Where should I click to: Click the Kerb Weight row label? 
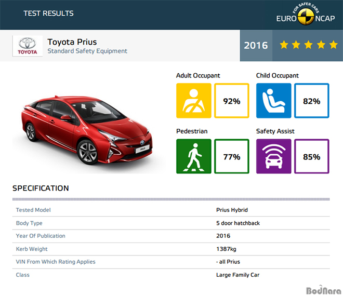pyautogui.click(x=32, y=249)
